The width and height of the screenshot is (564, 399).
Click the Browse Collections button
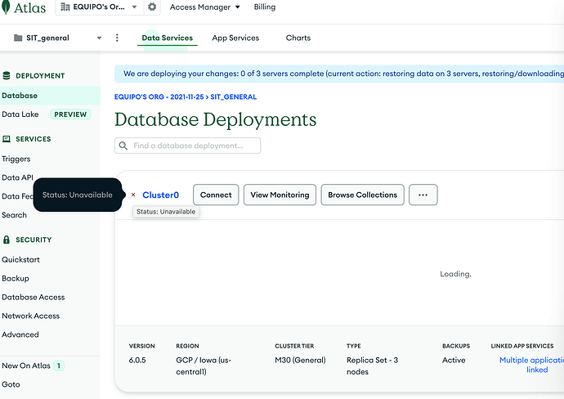(x=362, y=195)
